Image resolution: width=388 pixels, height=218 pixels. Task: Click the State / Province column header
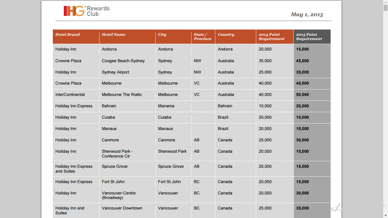pyautogui.click(x=203, y=37)
